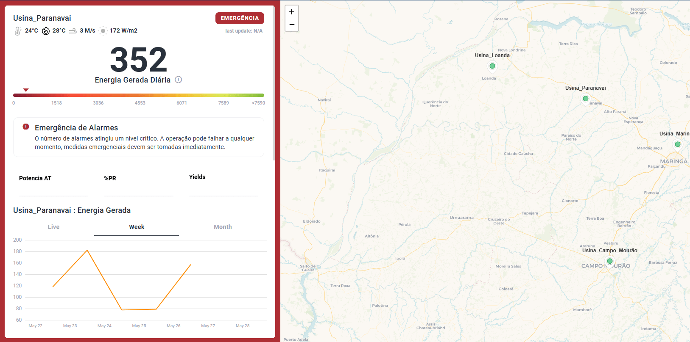Select the Usina_Campo_Mourão map marker
The width and height of the screenshot is (690, 342).
click(x=610, y=261)
